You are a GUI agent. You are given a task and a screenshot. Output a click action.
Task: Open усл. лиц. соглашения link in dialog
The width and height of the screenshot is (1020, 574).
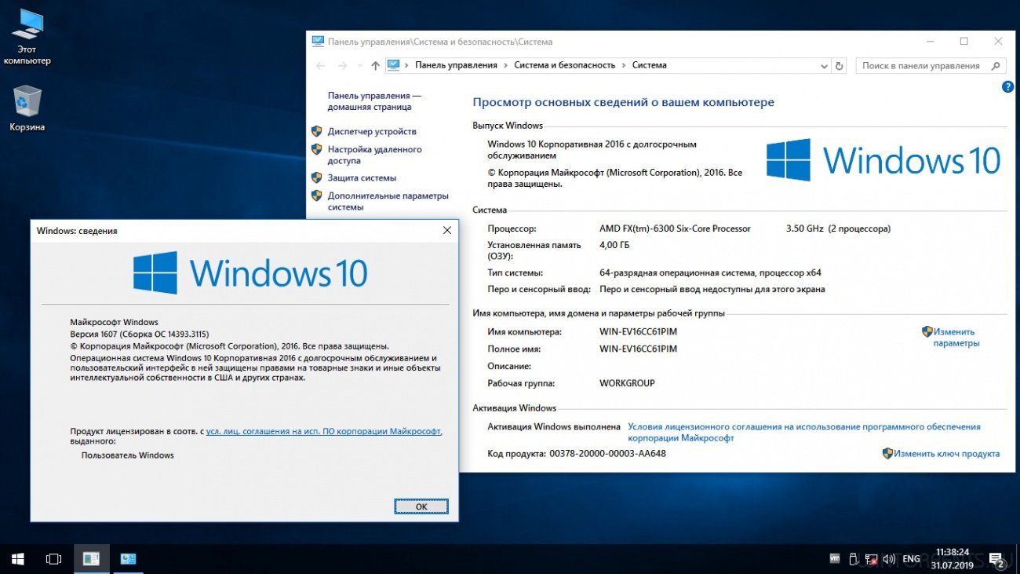pyautogui.click(x=324, y=431)
